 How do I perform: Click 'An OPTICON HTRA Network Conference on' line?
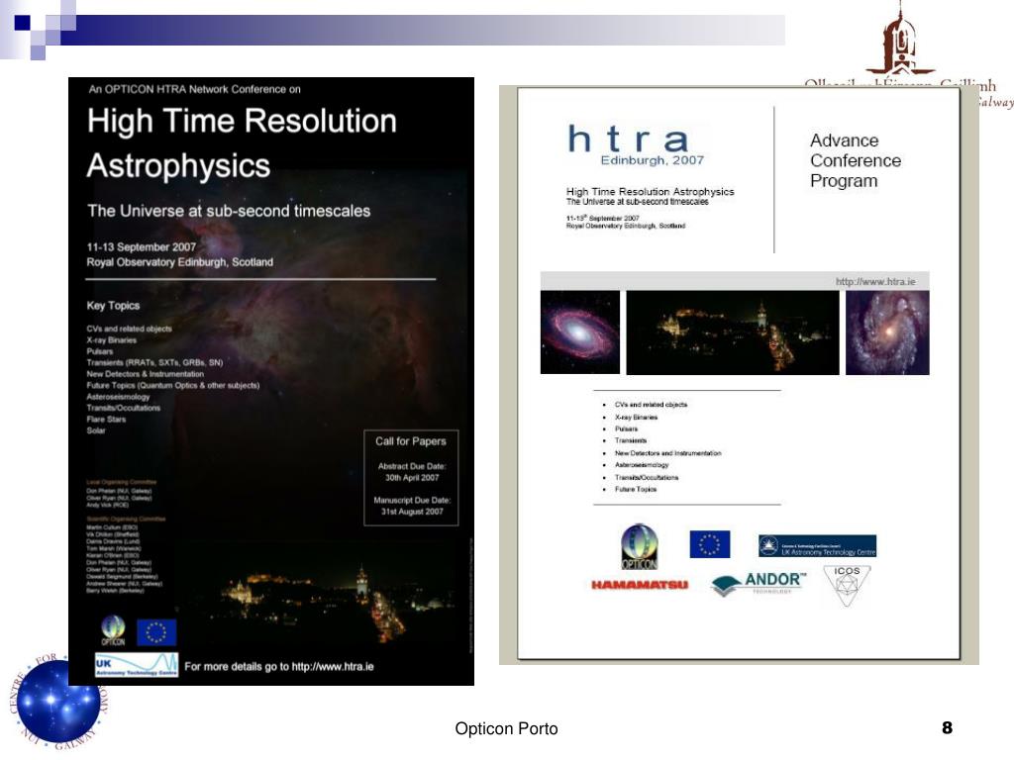195,89
